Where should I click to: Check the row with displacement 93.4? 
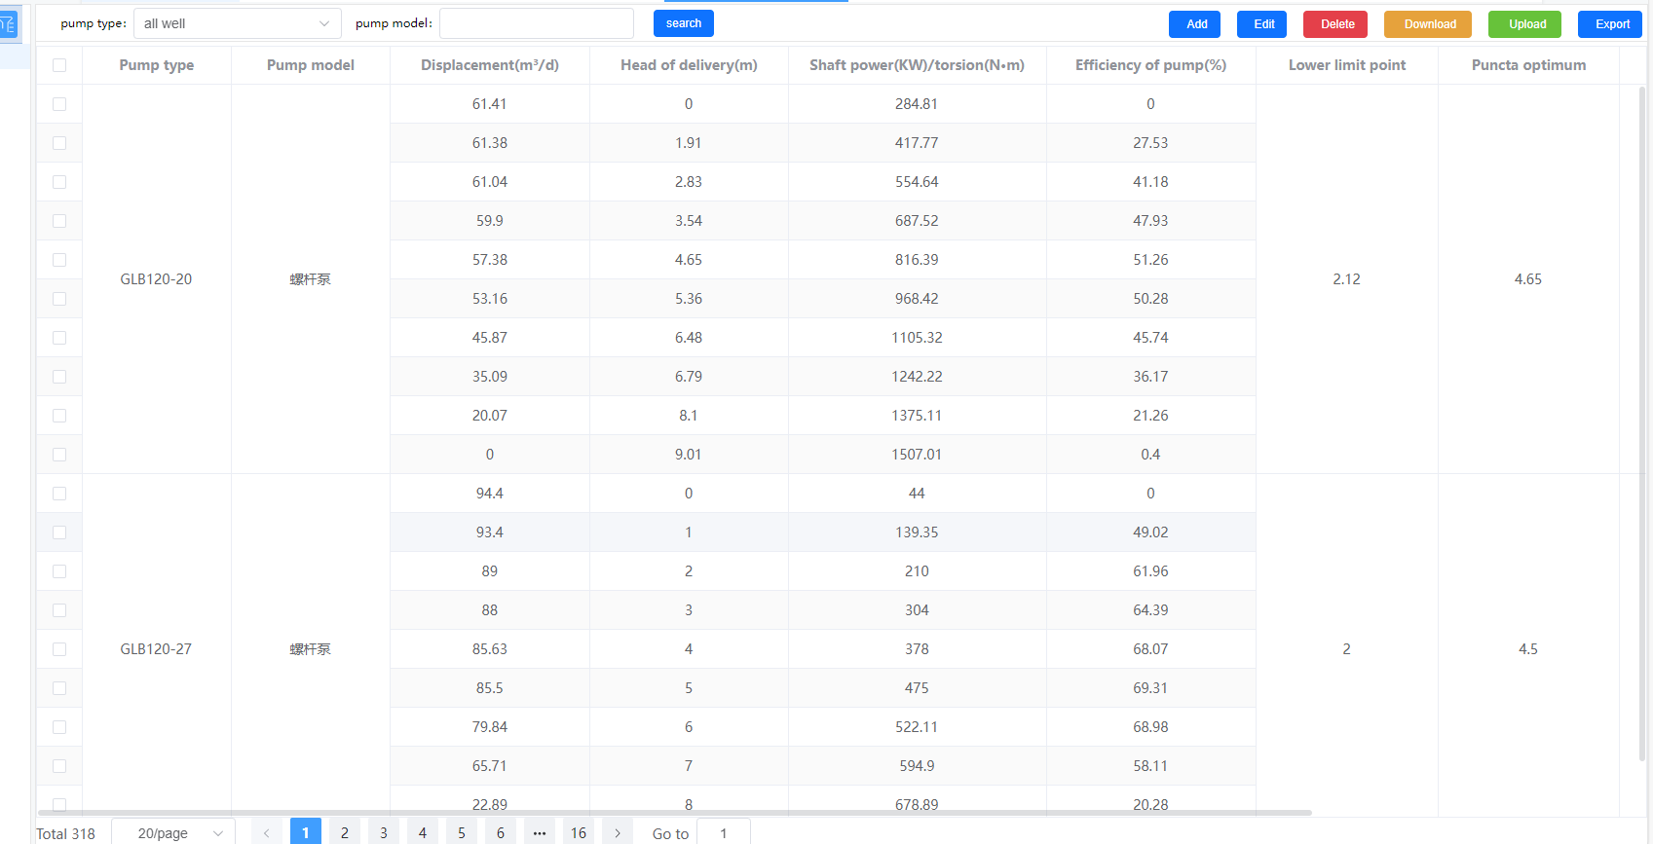click(59, 532)
